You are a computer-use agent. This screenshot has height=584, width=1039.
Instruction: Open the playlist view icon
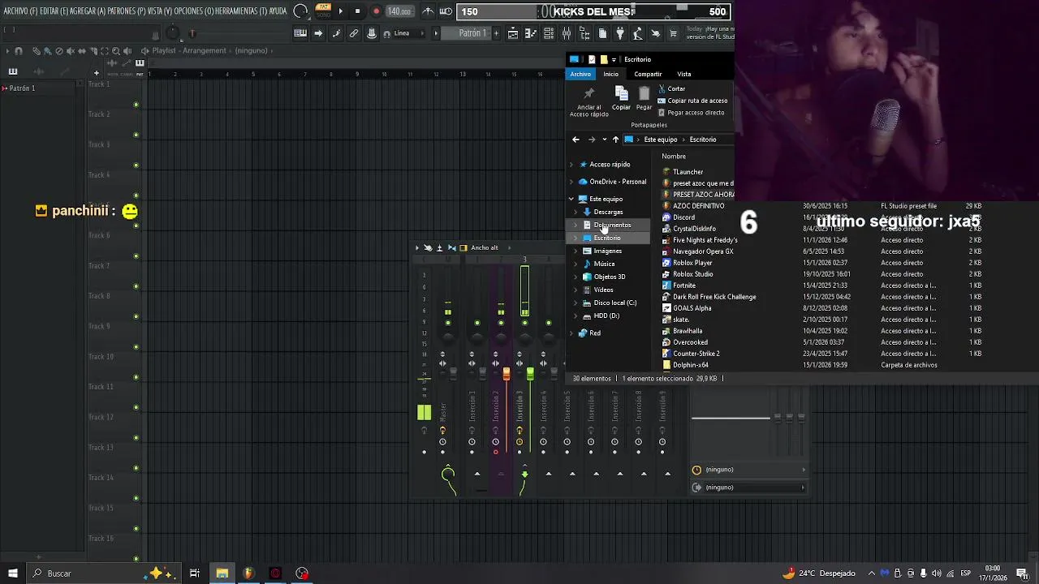pos(513,33)
